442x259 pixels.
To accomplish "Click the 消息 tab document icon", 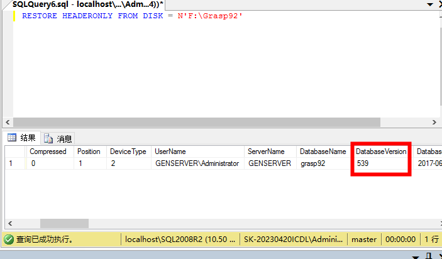I will (48, 138).
